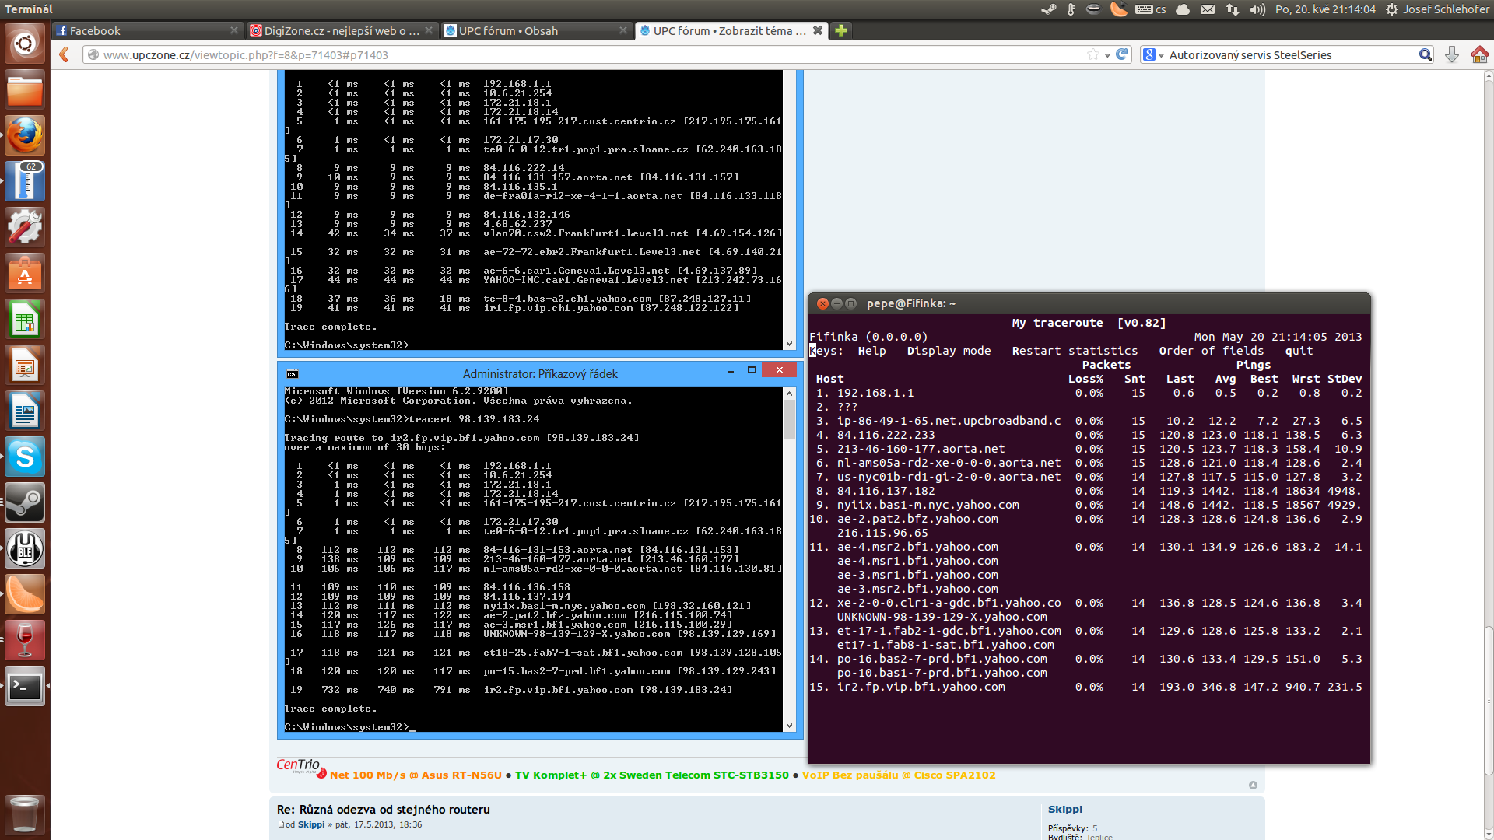Click the tracert 98.139.183.24 command line
This screenshot has height=840, width=1494.
pyautogui.click(x=412, y=419)
